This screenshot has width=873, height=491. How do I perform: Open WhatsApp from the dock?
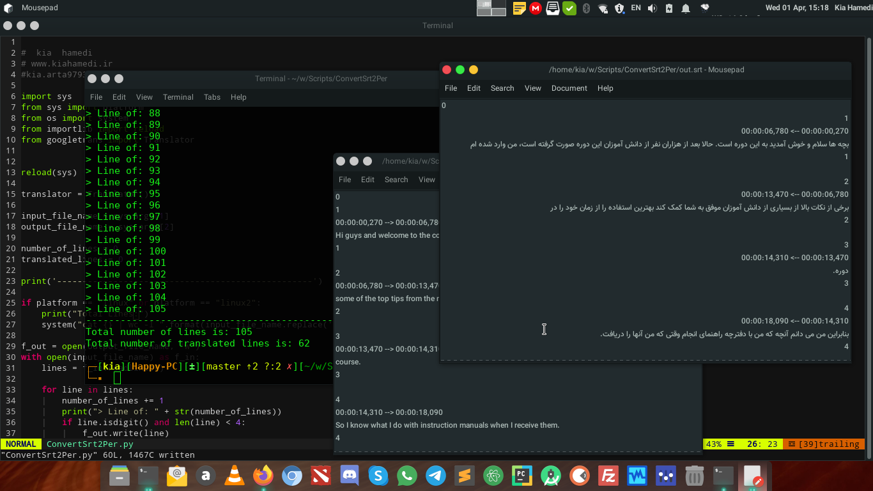click(407, 476)
